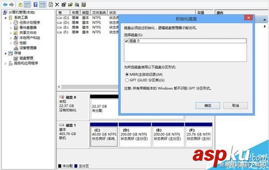Screen dimensions: 269x170
Task: Click the drive icon of volume (D:) row
Action: coord(60,23)
